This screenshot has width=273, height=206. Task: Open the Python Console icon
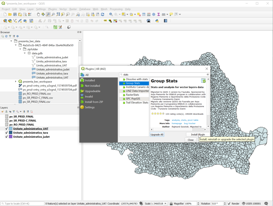point(157,21)
